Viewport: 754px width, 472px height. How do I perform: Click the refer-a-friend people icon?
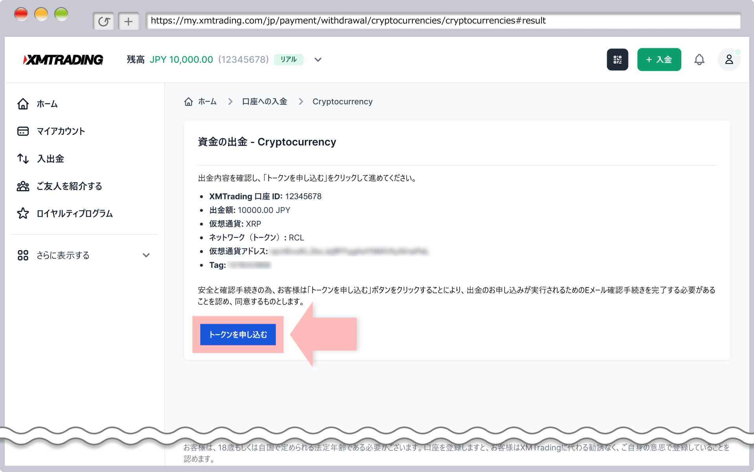point(23,186)
